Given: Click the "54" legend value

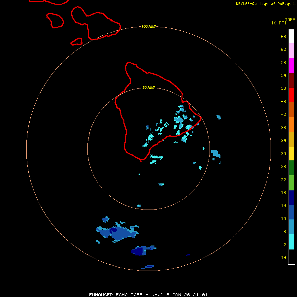Looking at the screenshot, I should tap(283, 75).
